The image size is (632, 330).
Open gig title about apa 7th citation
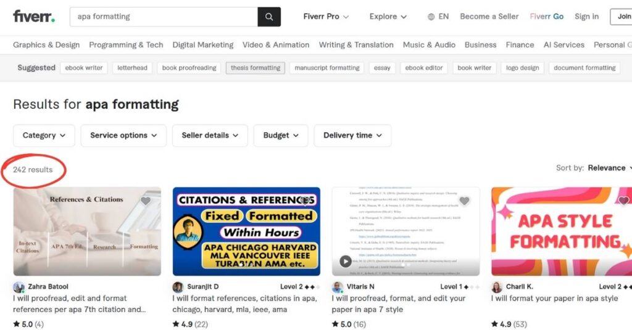point(79,304)
